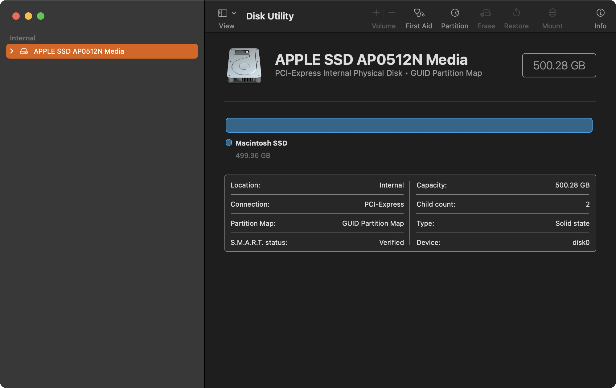Click the remove Volume minus icon
Viewport: 616px width, 388px height.
(392, 13)
